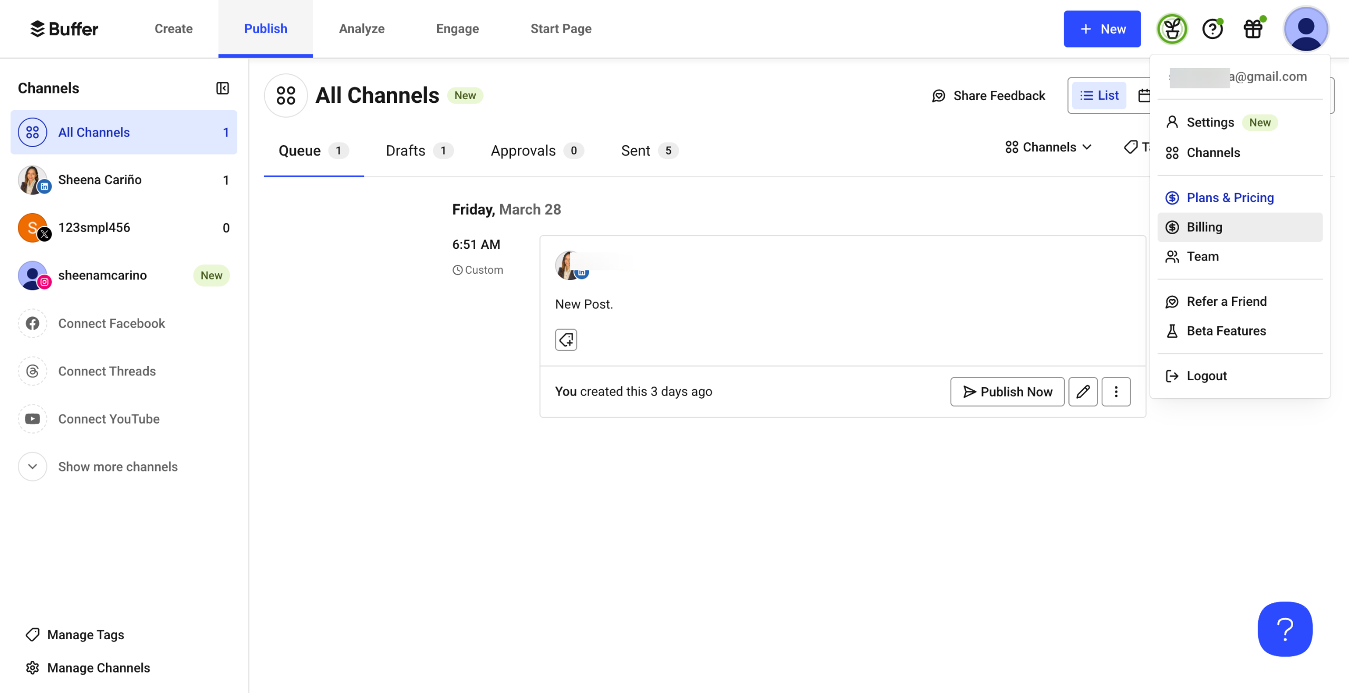Click Connect Facebook channel option

coord(111,323)
